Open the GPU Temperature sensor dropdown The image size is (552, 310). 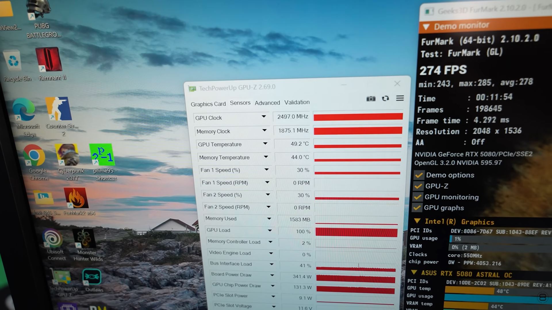click(265, 143)
